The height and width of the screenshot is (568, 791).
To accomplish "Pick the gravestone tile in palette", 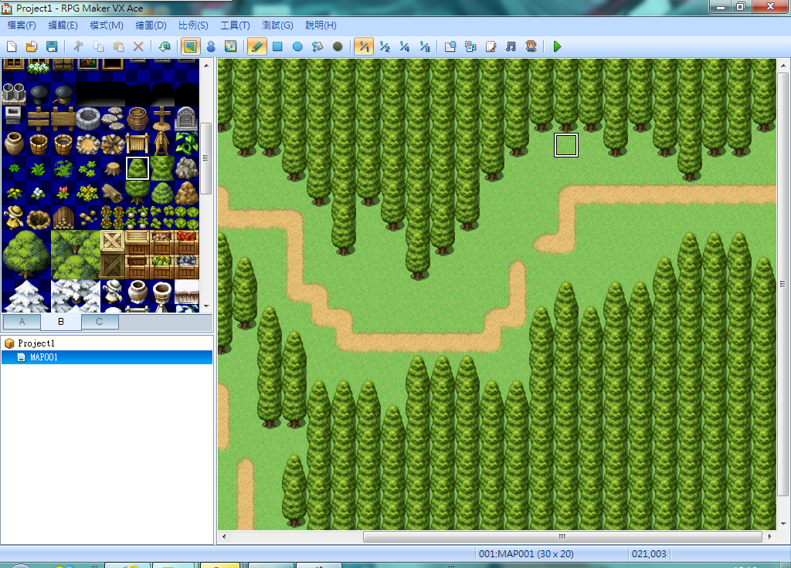I will point(187,118).
